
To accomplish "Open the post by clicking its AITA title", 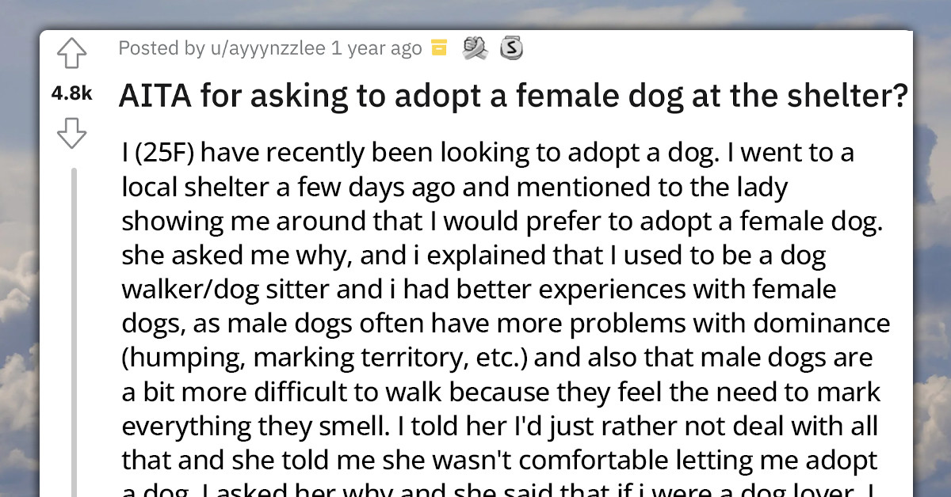I will point(513,95).
